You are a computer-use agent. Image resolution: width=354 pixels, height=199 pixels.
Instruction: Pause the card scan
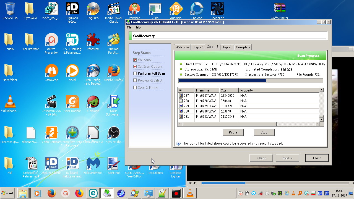click(x=233, y=132)
